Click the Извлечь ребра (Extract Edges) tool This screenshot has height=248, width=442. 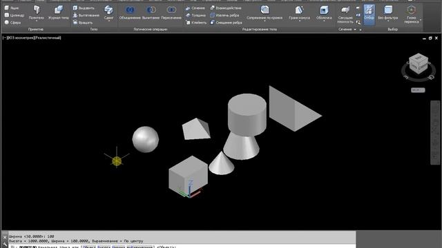pos(224,15)
